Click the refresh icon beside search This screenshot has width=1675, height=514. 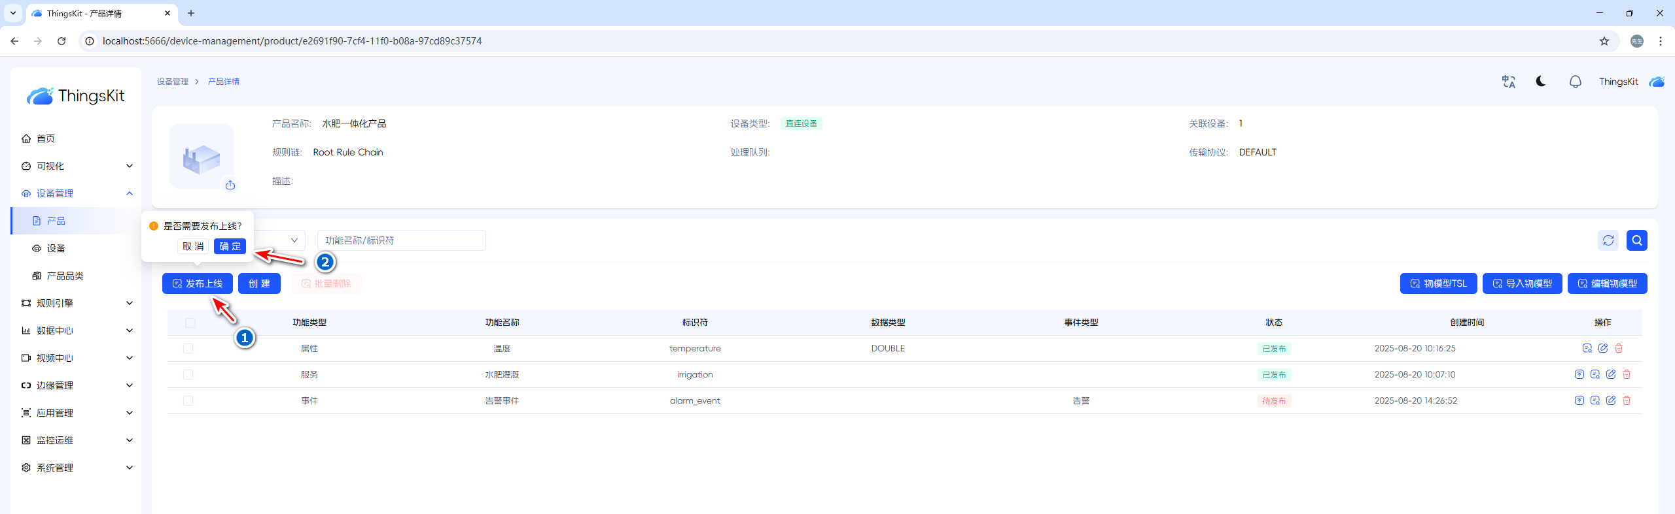(1608, 240)
